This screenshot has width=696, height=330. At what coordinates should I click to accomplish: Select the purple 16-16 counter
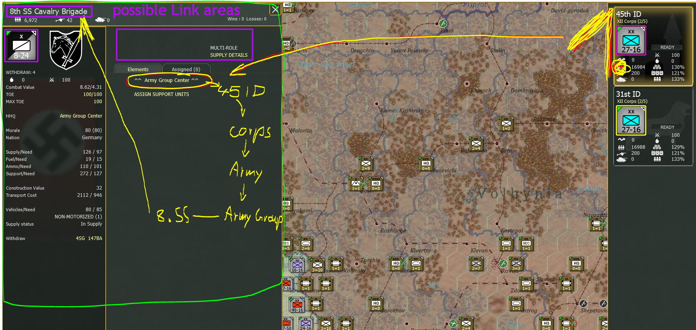297,265
